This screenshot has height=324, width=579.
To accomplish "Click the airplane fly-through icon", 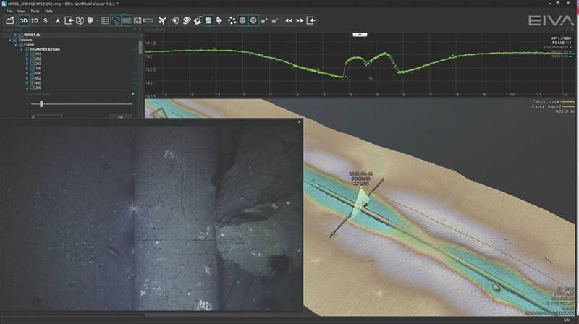I will coord(161,21).
